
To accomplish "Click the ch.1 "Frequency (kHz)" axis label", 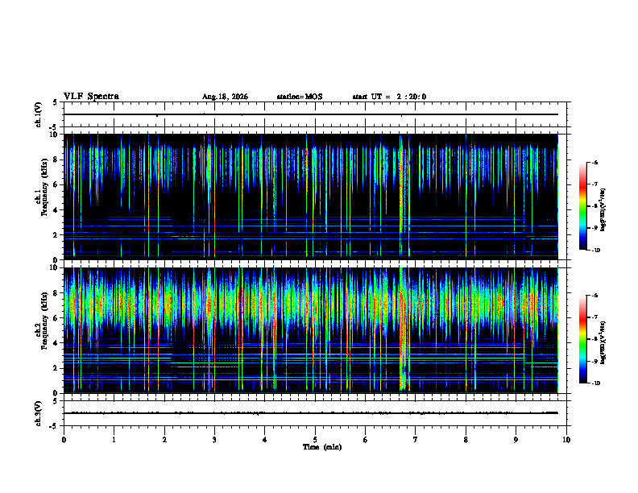I will click(x=44, y=187).
